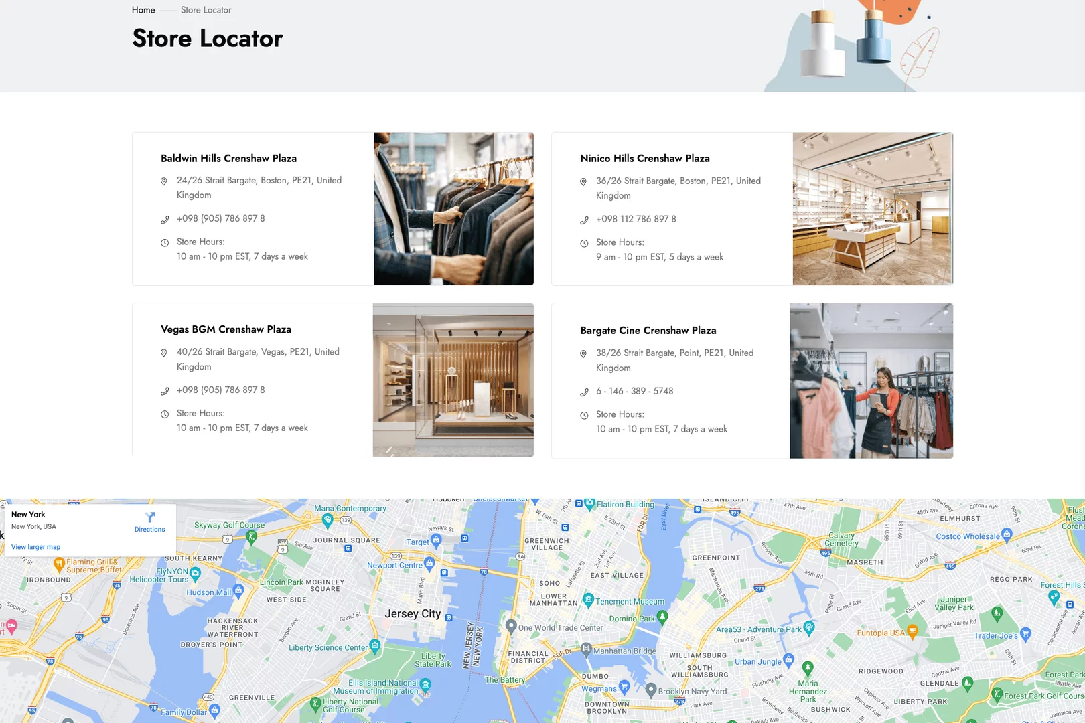This screenshot has height=723, width=1085.
Task: Click the Jersey City label on map
Action: pyautogui.click(x=413, y=614)
